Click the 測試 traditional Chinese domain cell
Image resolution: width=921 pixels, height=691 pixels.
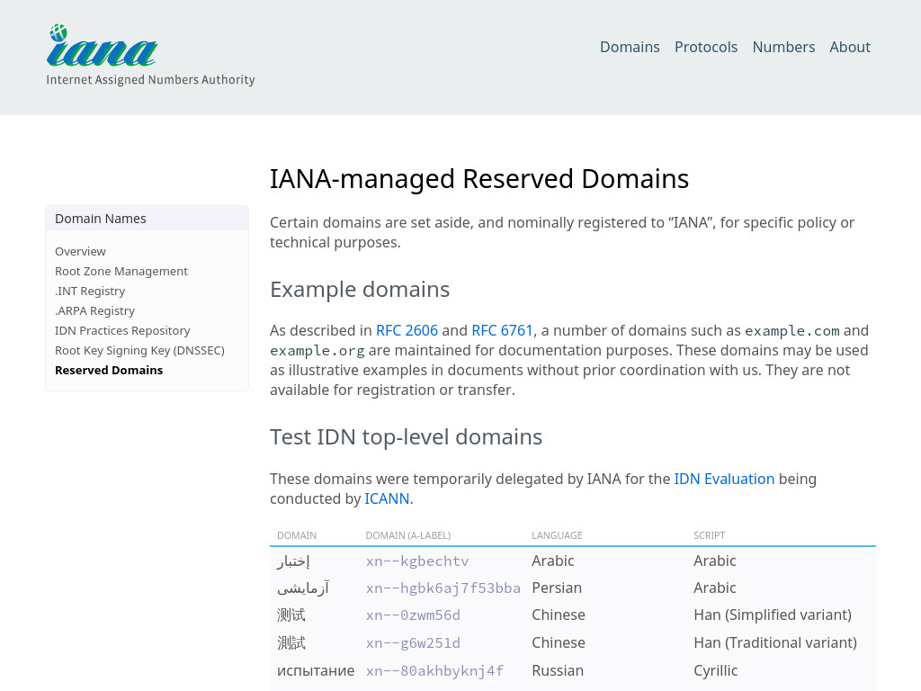(291, 642)
